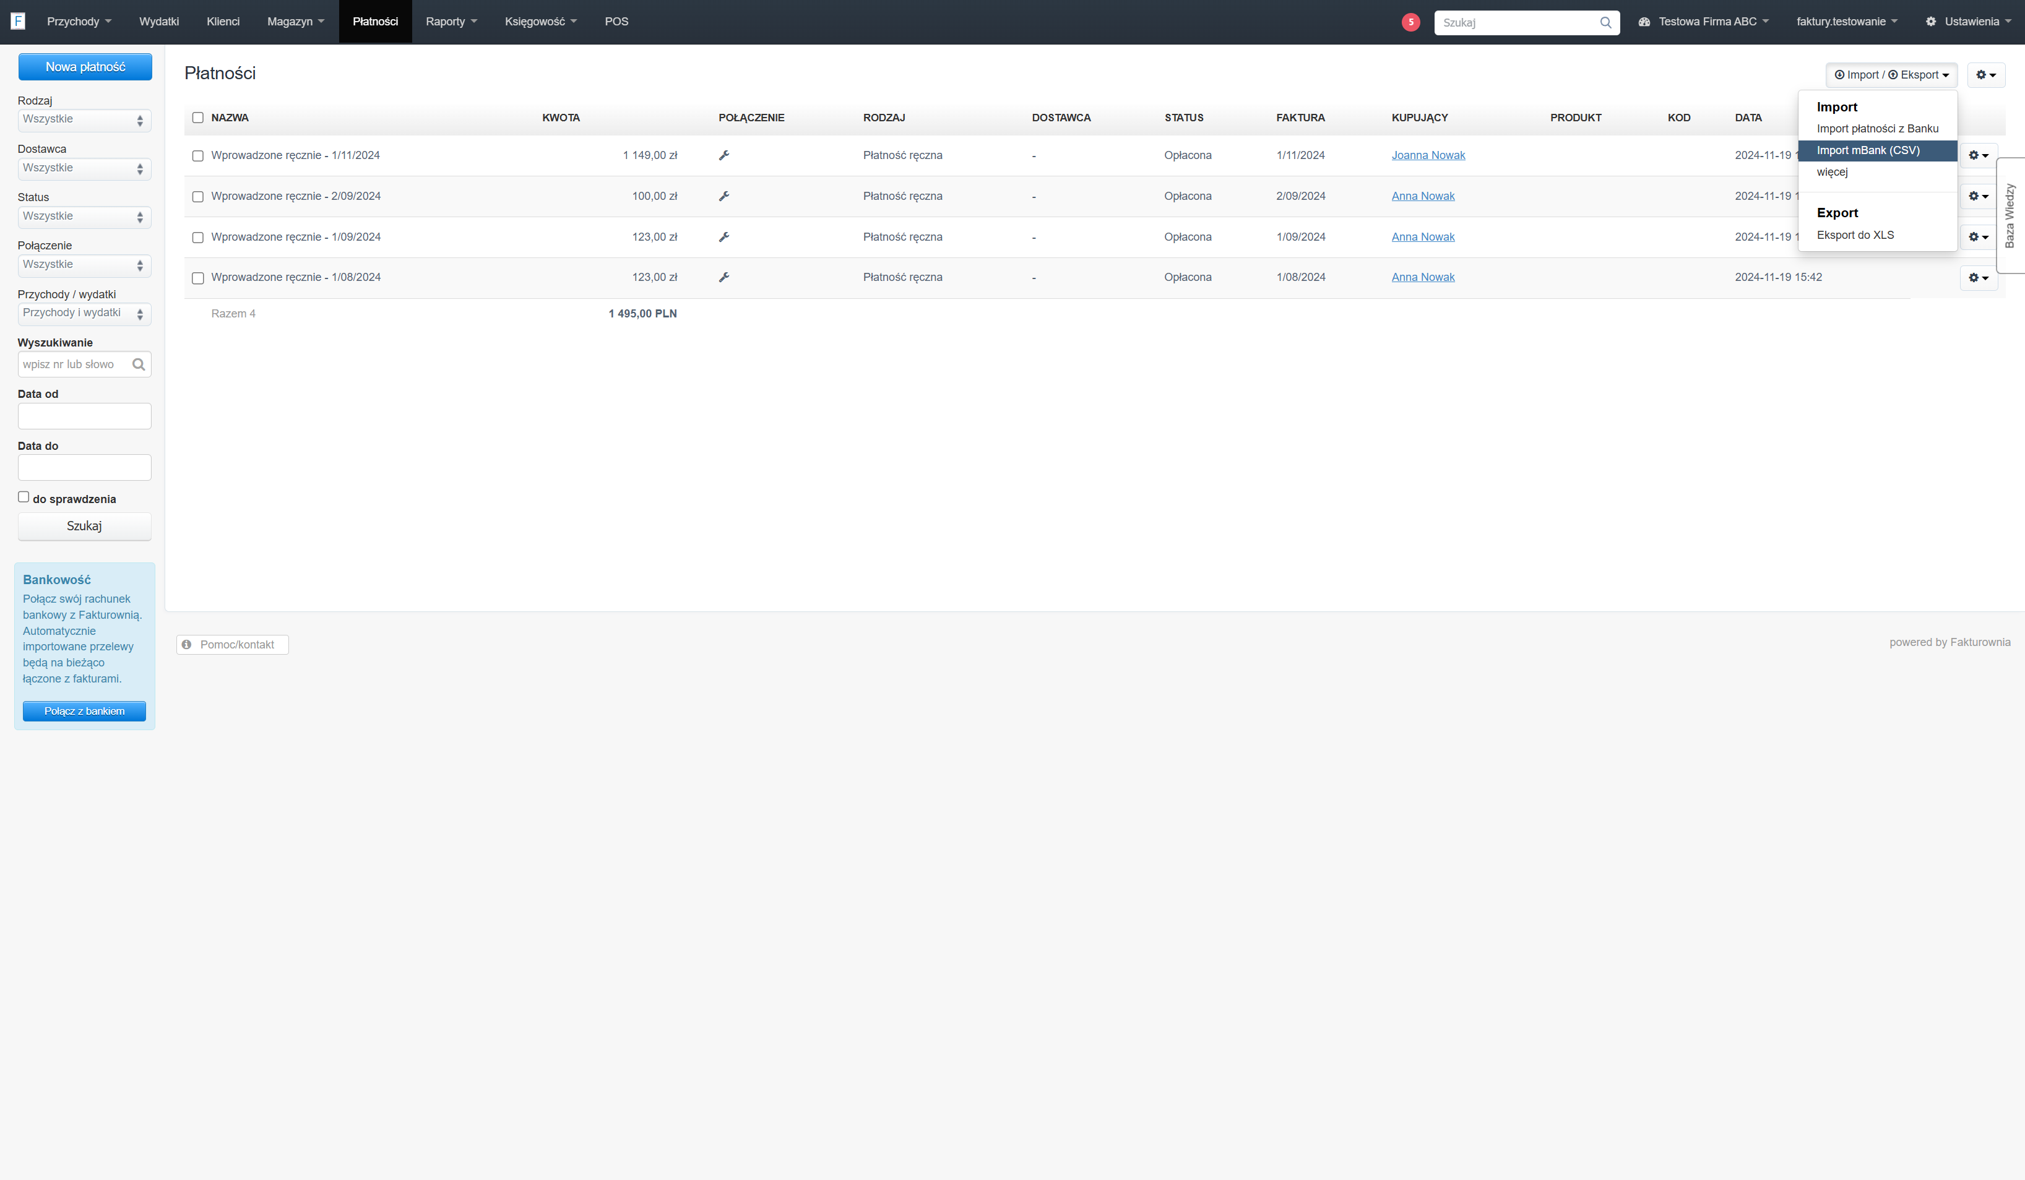The image size is (2025, 1180).
Task: Go to Wydatki in the top navigation
Action: [x=159, y=22]
